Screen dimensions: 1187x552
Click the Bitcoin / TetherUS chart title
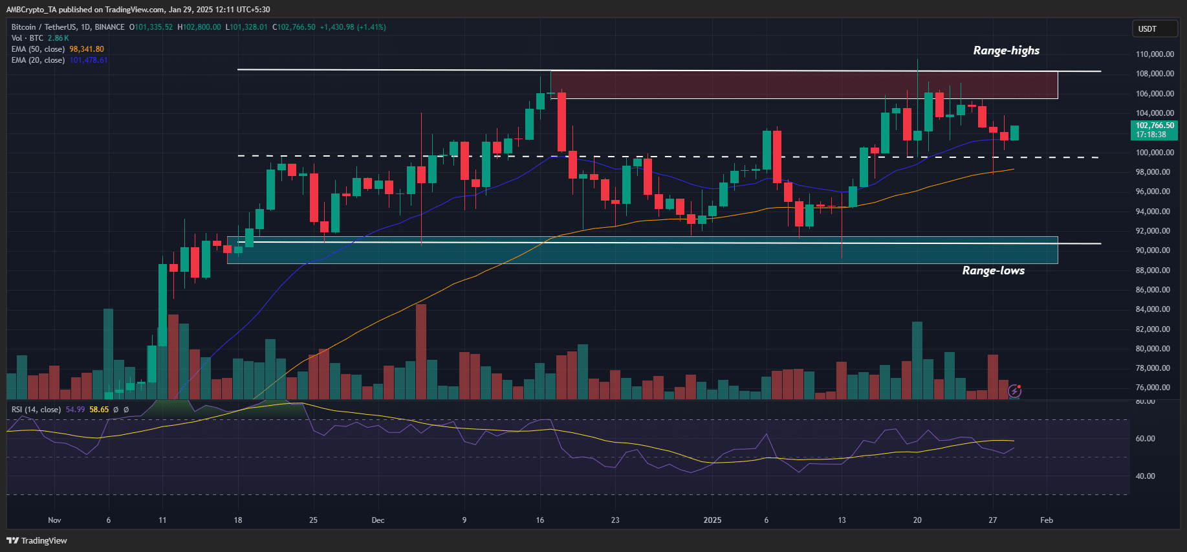pos(68,27)
